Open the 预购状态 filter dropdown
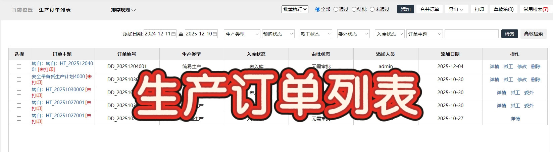The height and width of the screenshot is (152, 553). click(278, 34)
